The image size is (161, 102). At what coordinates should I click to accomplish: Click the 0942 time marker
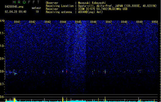(x=32, y=22)
